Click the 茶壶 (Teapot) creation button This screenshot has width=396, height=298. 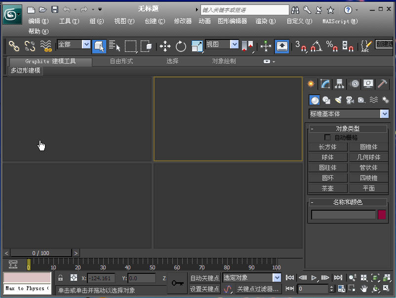tap(327, 188)
